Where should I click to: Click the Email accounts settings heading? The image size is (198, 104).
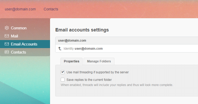[x=82, y=30]
